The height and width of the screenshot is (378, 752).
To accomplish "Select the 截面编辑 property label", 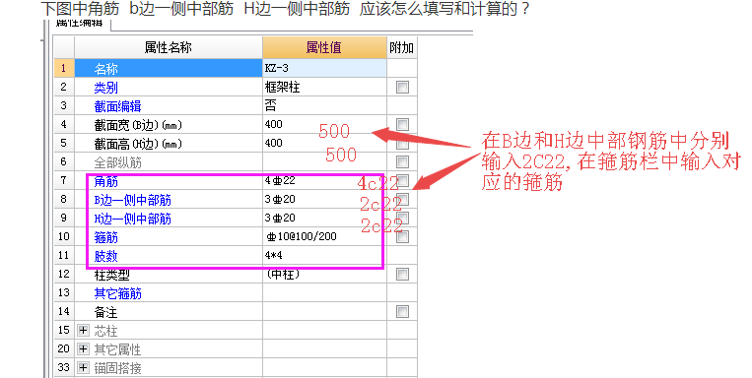I will (x=117, y=106).
